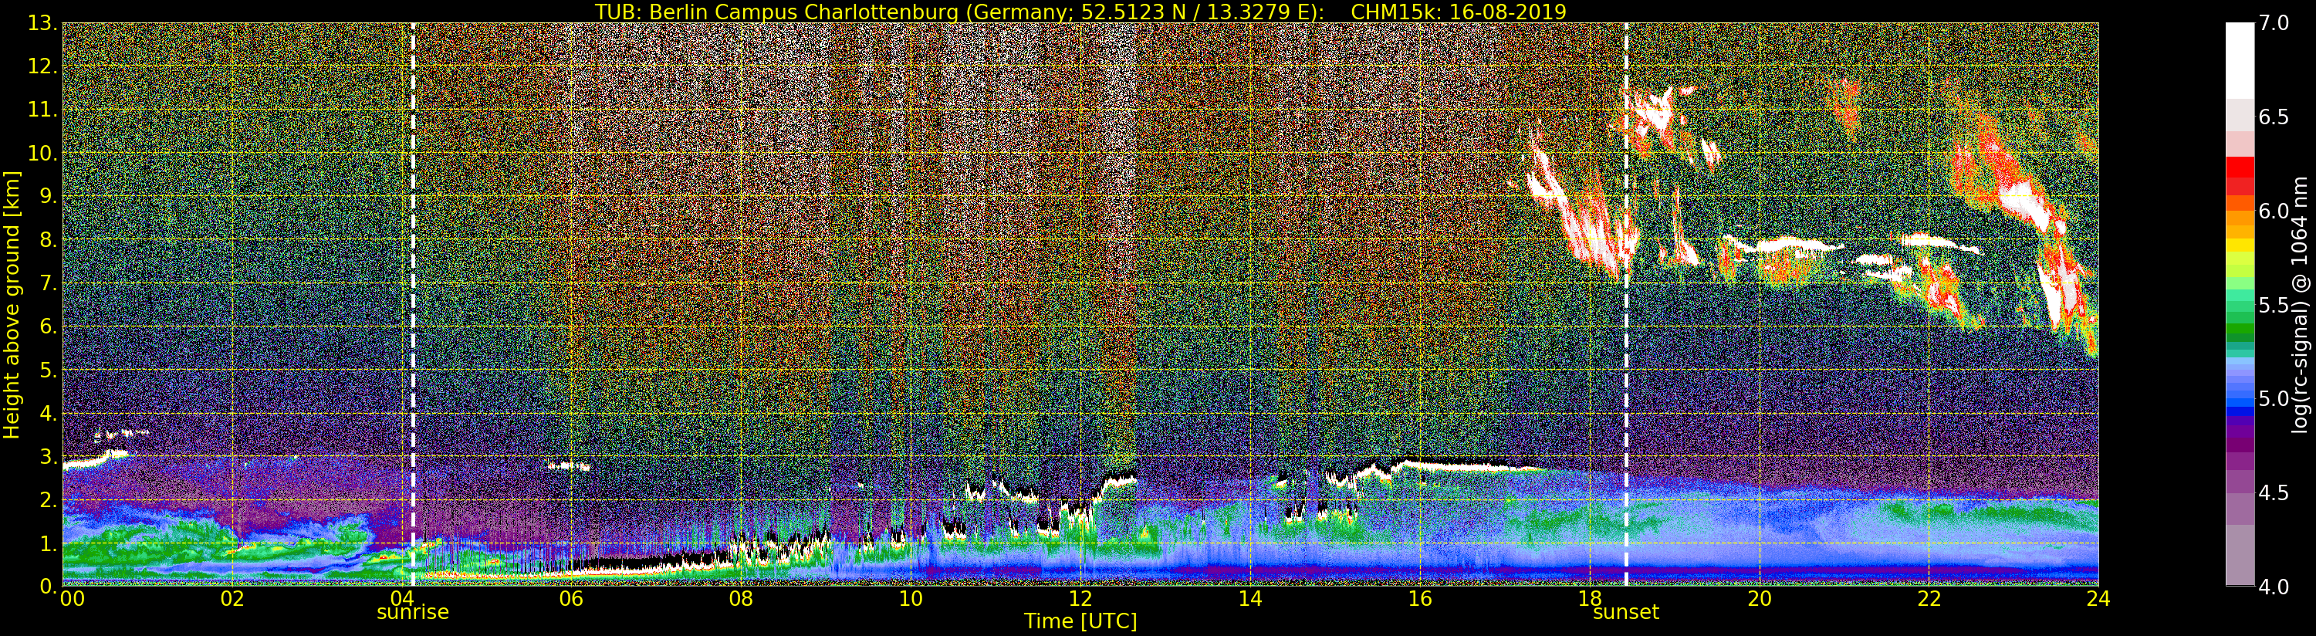Click the colorbar tick label '7.0'
Viewport: 2316px width, 636px height.
2274,23
